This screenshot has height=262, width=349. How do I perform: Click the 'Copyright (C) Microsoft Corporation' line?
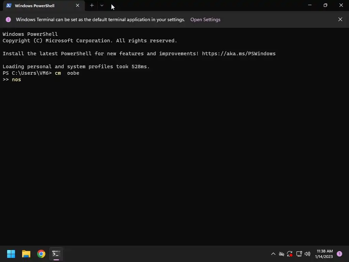click(x=90, y=41)
